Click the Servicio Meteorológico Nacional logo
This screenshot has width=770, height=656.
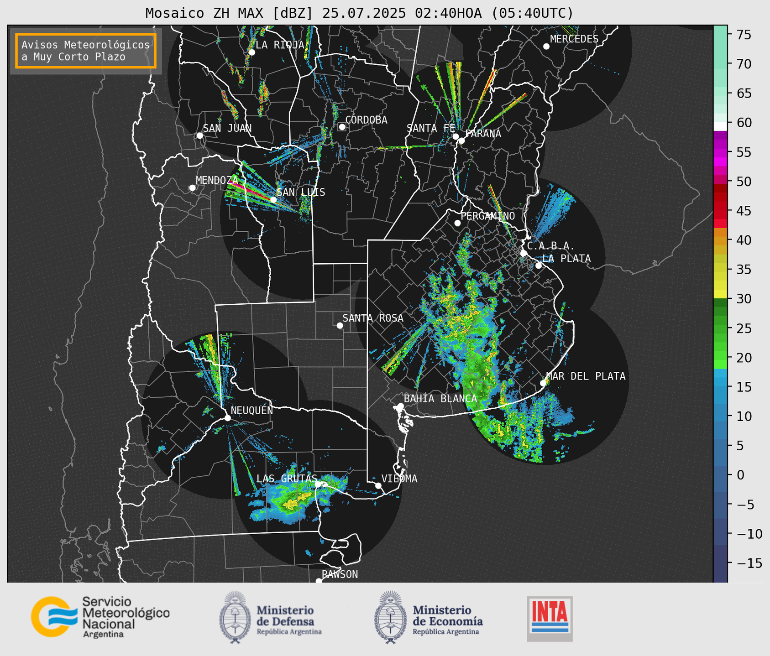click(100, 617)
